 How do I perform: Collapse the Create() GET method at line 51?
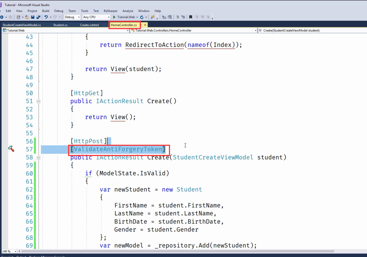pos(38,101)
